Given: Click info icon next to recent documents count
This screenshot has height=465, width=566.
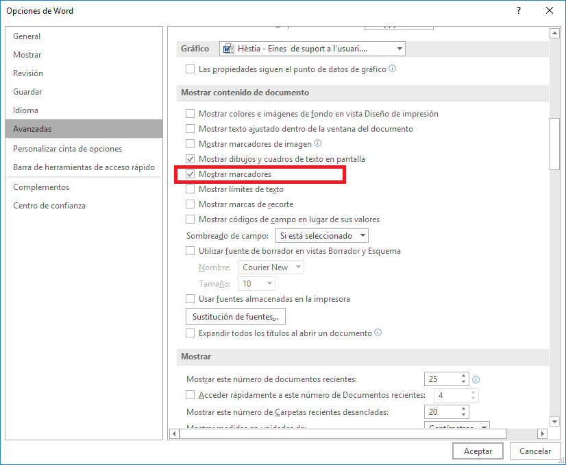Looking at the screenshot, I should click(476, 379).
